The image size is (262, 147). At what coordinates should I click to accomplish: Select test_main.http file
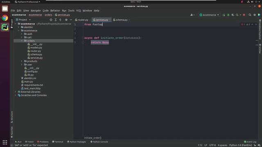[x=32, y=89]
